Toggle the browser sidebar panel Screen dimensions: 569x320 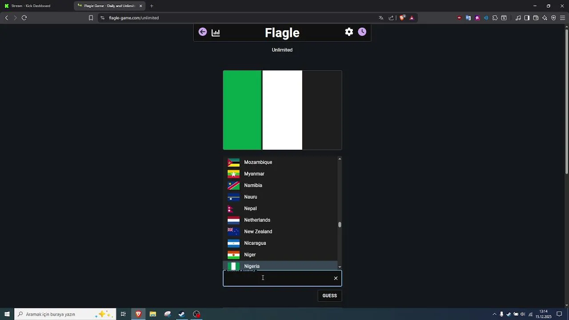(x=527, y=18)
